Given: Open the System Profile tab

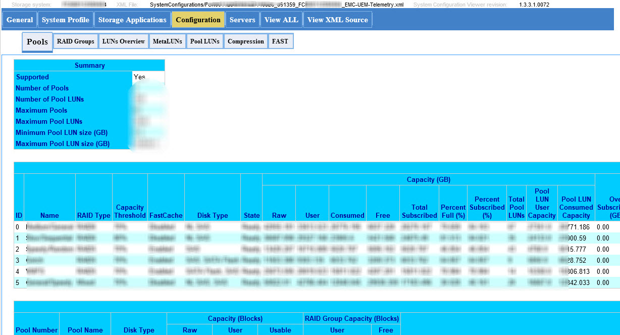Looking at the screenshot, I should coord(66,19).
